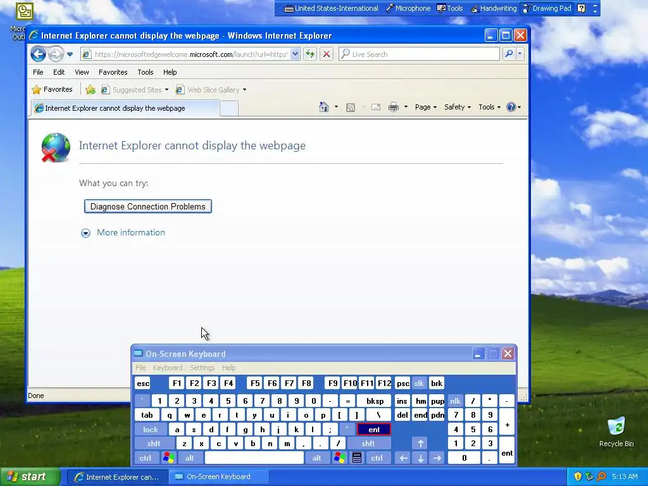Open the Safety command bar dropdown
648x486 pixels.
(x=458, y=107)
